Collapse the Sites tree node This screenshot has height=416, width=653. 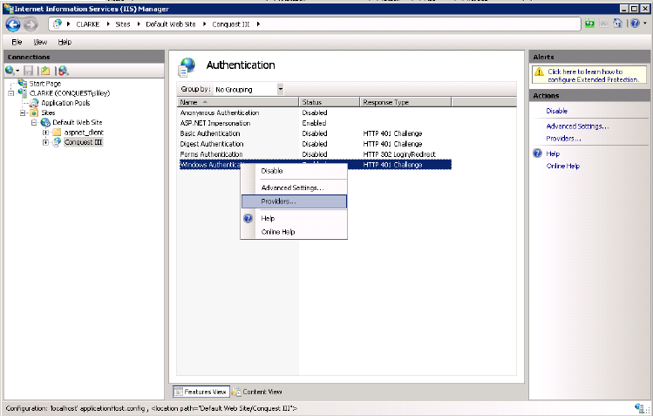click(x=23, y=113)
